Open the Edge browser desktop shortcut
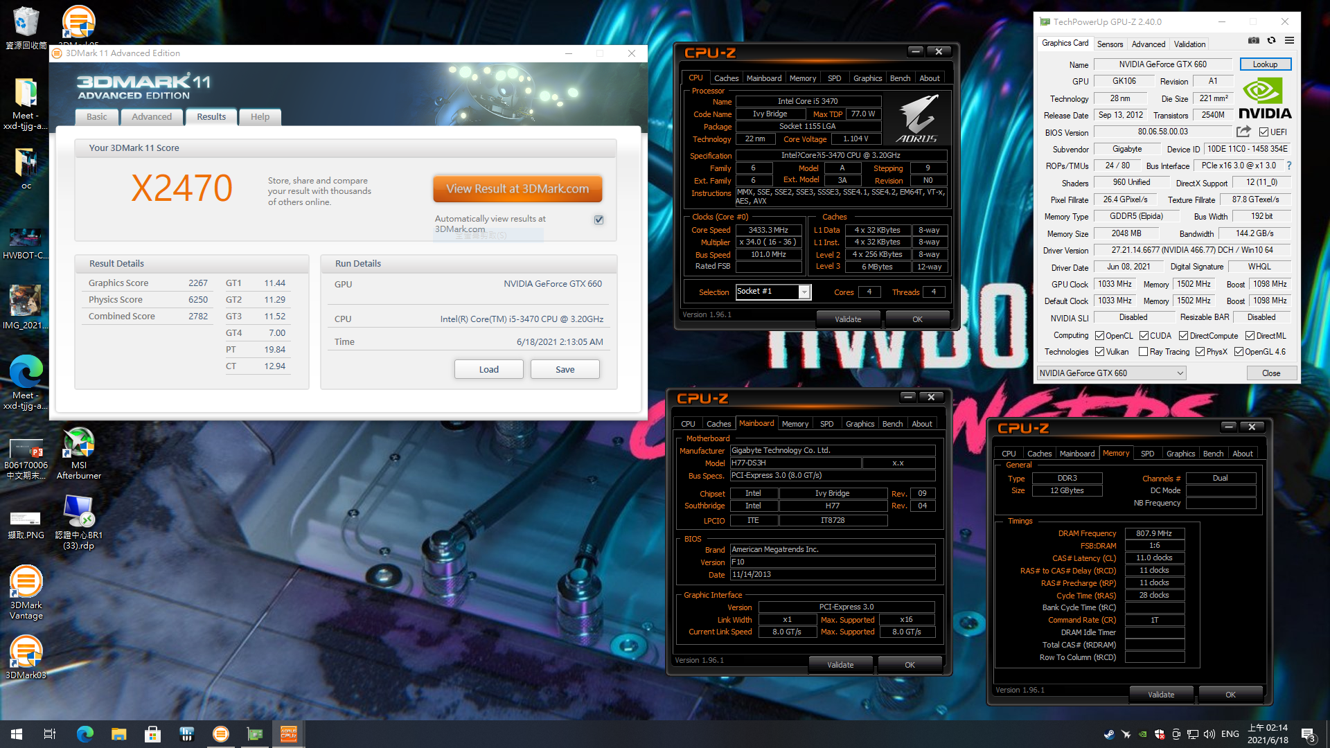 26,383
